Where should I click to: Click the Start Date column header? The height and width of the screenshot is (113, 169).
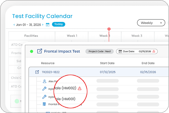point(107,63)
